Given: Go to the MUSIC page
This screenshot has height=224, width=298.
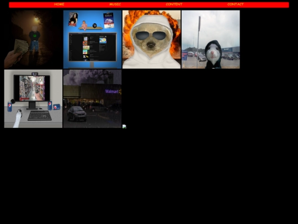Looking at the screenshot, I should [x=115, y=4].
